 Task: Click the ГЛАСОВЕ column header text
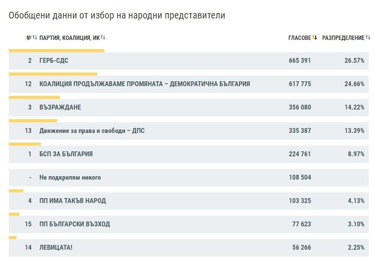coord(299,38)
